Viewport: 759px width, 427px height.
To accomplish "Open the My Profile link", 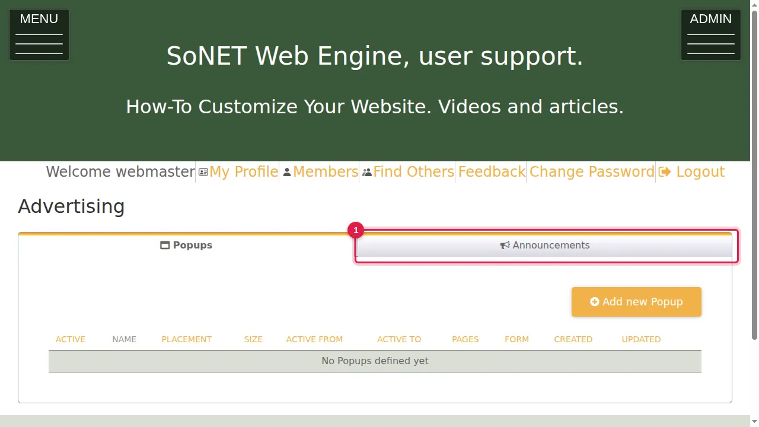I will click(x=244, y=172).
